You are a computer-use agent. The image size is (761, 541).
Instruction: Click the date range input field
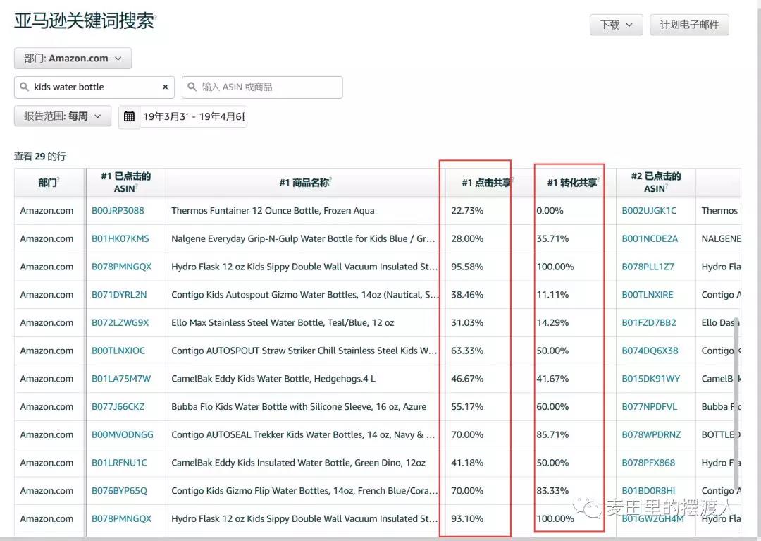coord(194,116)
